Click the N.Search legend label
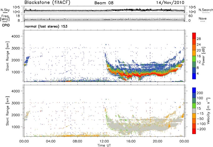The height and width of the screenshot is (147, 213). (206, 10)
